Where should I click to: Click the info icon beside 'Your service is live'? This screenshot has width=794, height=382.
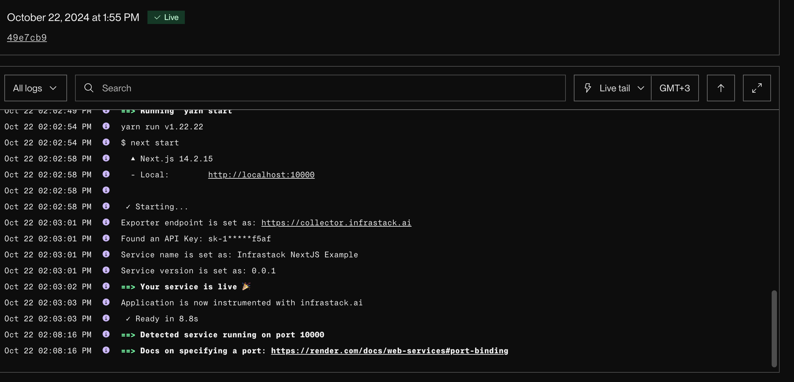point(106,286)
